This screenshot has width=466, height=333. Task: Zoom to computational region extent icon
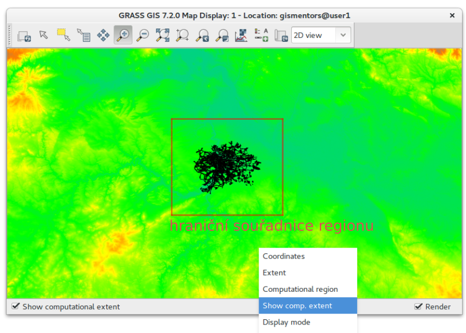183,35
